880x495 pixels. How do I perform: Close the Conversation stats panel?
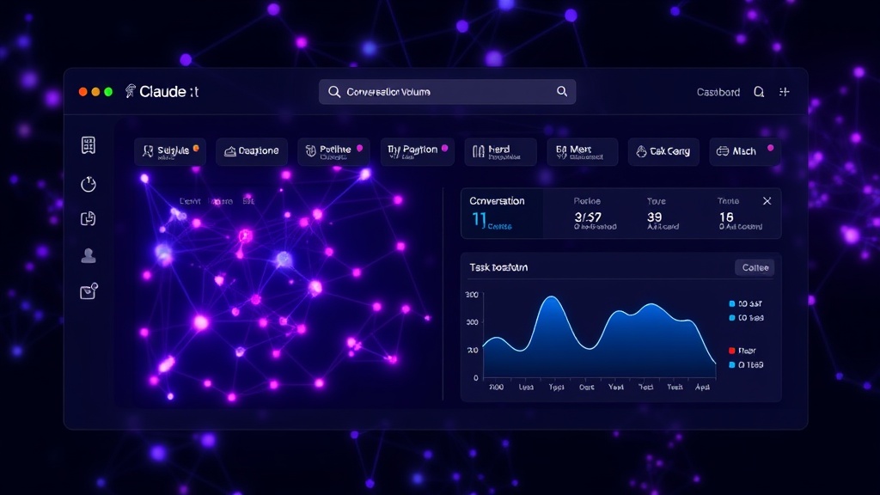coord(767,201)
